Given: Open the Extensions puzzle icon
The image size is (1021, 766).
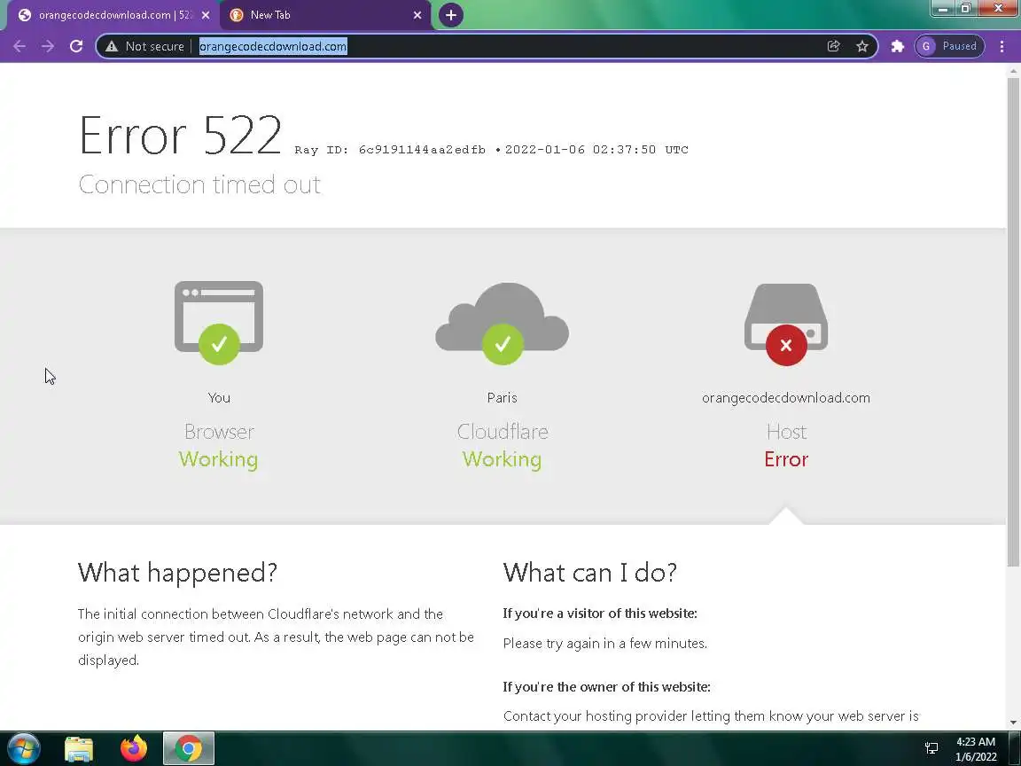Looking at the screenshot, I should [x=897, y=46].
